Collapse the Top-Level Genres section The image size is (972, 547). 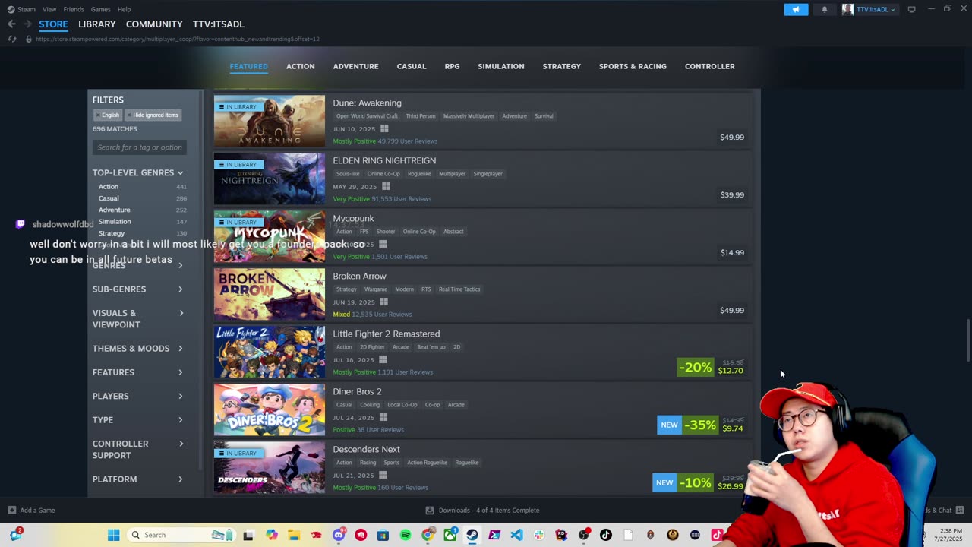[x=138, y=172]
